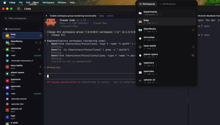Open the Edit menu
Image resolution: width=220 pixels, height=125 pixels.
(x=28, y=3)
